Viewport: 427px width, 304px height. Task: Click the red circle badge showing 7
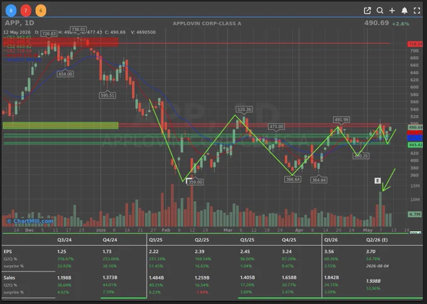pyautogui.click(x=26, y=11)
